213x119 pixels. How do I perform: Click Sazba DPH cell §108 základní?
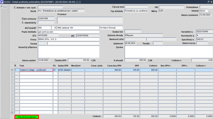[64, 70]
